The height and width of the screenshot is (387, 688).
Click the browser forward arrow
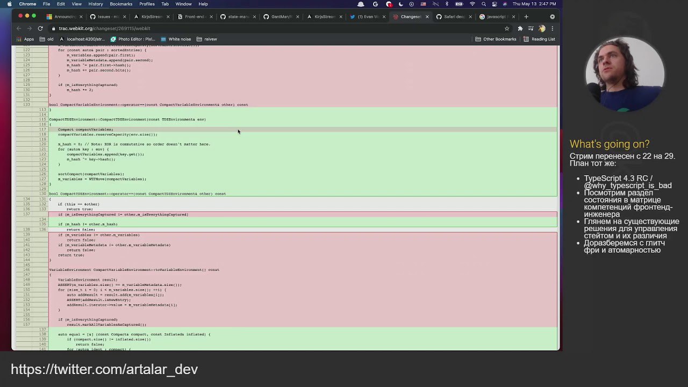pyautogui.click(x=29, y=28)
